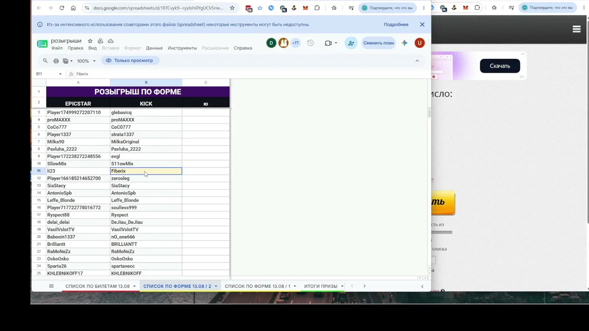Screen dimensions: 589x331
Task: Print the spreadsheet
Action: point(56,61)
